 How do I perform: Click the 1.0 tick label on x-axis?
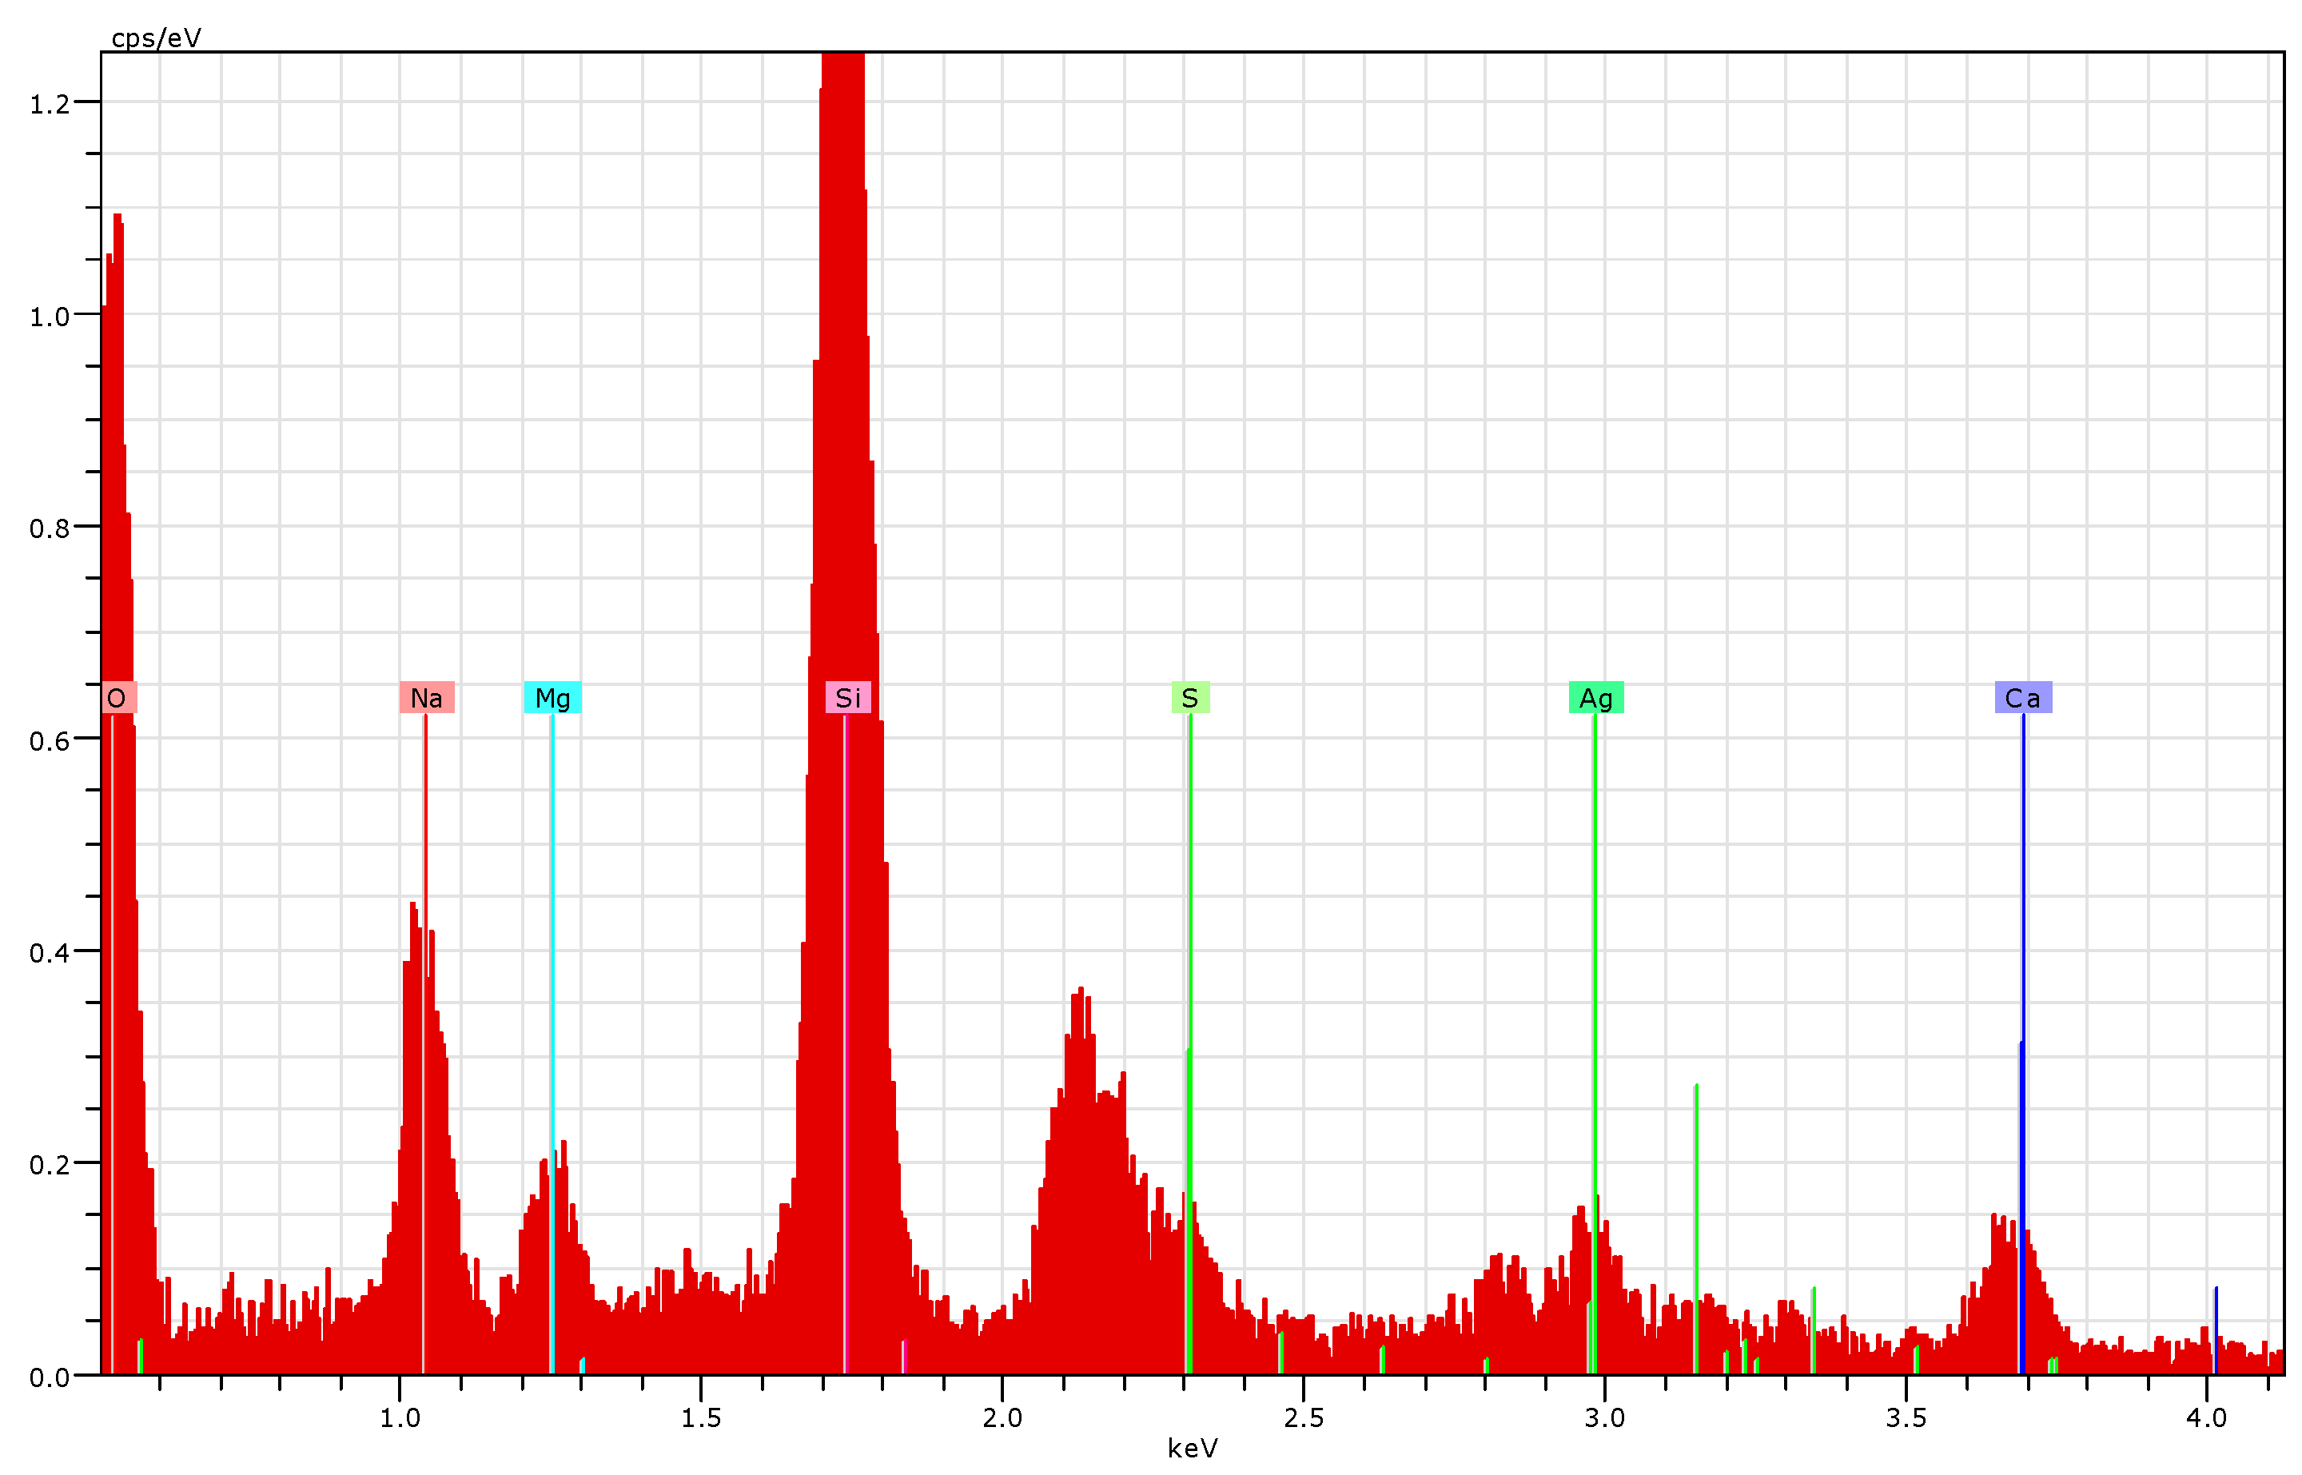[400, 1418]
